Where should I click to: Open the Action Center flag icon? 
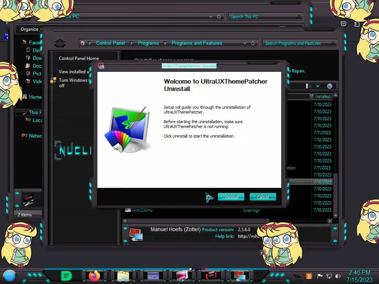point(320,276)
